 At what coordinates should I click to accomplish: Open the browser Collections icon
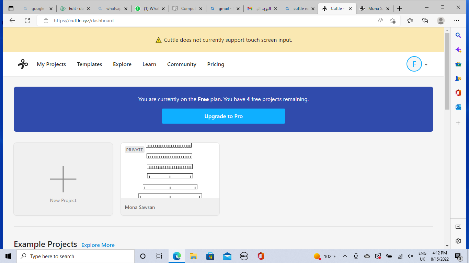click(425, 21)
